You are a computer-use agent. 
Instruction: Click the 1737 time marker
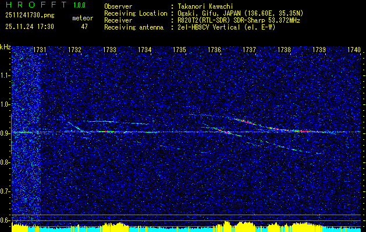249,50
